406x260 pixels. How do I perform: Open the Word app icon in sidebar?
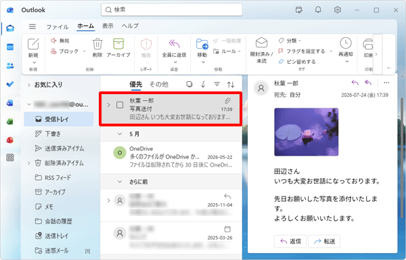point(10,103)
